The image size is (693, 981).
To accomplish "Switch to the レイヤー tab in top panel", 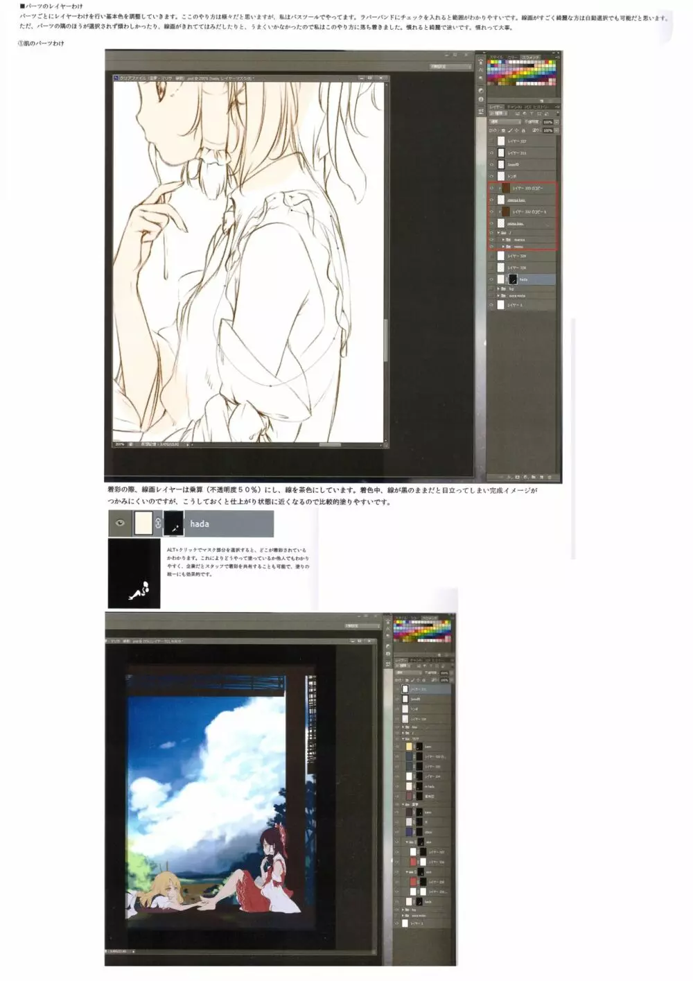I will pos(496,107).
